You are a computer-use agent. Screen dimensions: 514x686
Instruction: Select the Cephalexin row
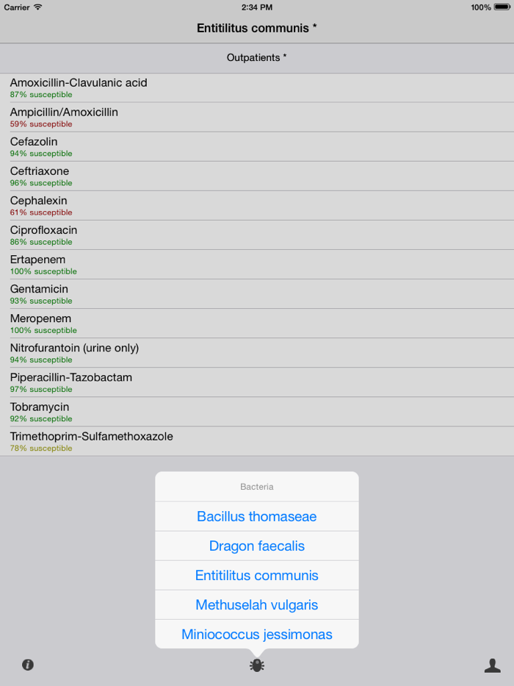[257, 206]
